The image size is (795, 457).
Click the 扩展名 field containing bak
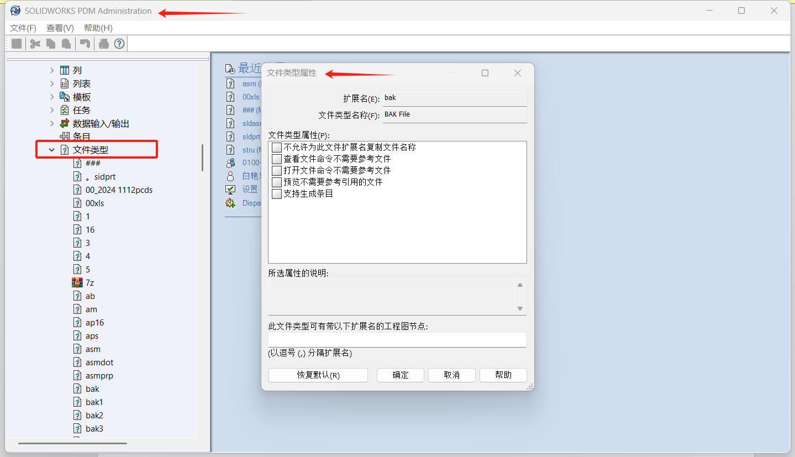(455, 98)
